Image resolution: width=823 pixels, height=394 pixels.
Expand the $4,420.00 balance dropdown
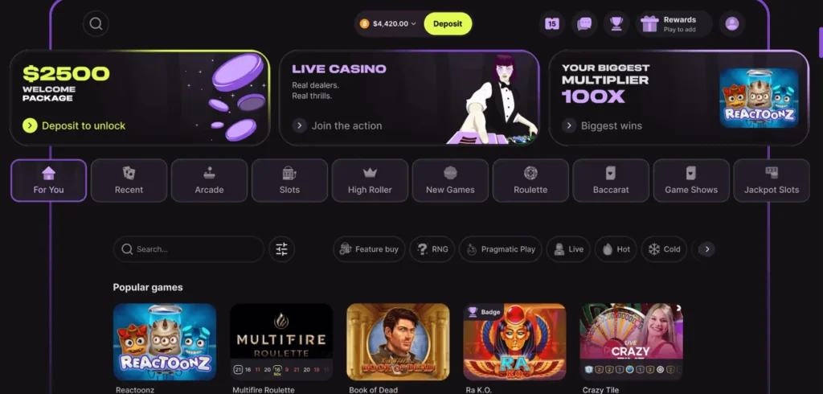point(388,23)
